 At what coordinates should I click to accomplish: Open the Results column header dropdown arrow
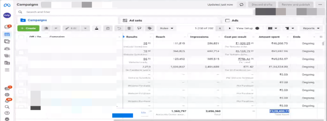pyautogui.click(x=150, y=37)
